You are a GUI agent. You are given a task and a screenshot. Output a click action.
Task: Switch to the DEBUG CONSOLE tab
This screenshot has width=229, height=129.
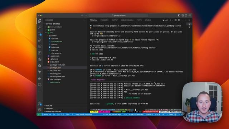coord(127,20)
